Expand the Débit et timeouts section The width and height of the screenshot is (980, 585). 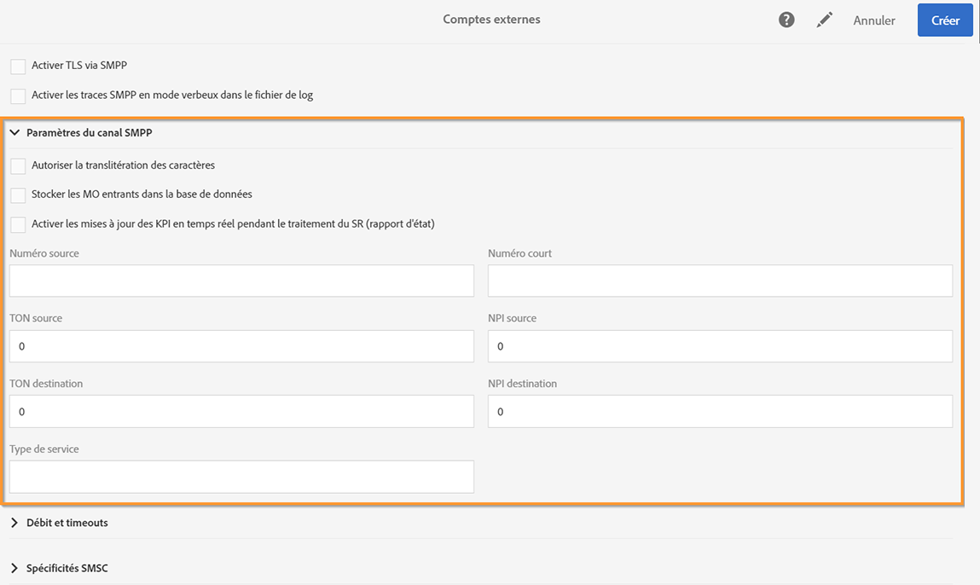(x=15, y=523)
